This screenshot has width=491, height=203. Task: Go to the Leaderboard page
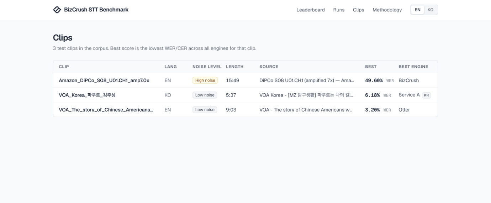(x=311, y=10)
